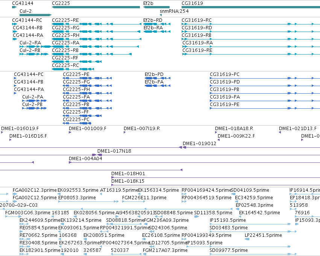Click transcript CG31619-RE label
The image size is (320, 256).
197,50
